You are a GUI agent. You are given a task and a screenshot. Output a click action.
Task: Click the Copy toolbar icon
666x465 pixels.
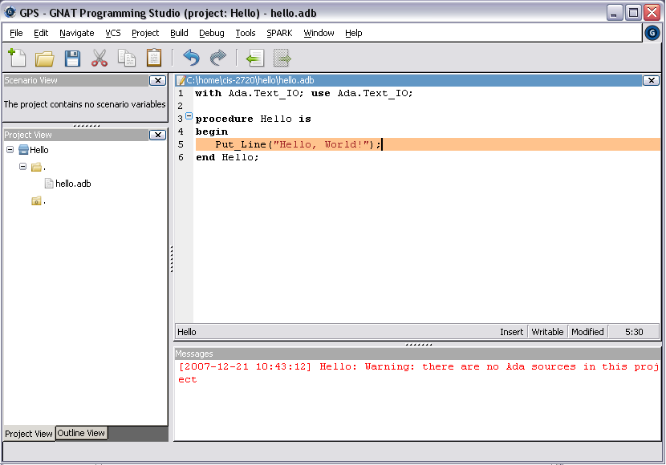127,58
